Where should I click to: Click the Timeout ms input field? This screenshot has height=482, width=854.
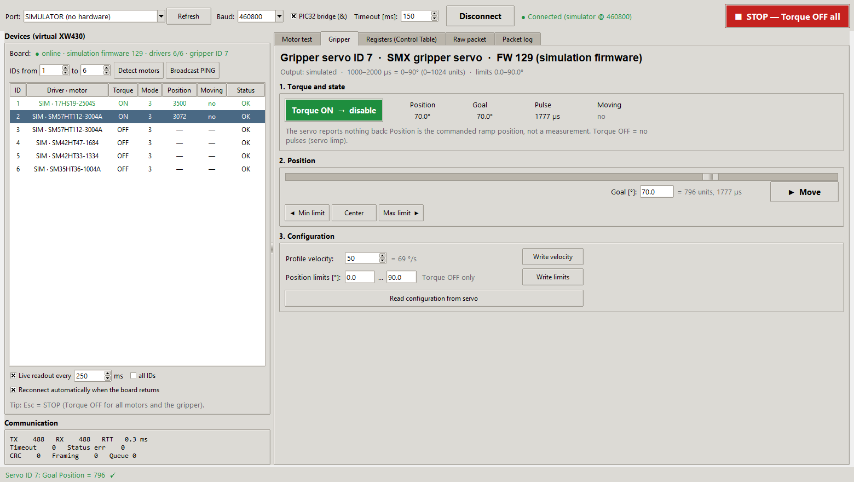pyautogui.click(x=416, y=16)
